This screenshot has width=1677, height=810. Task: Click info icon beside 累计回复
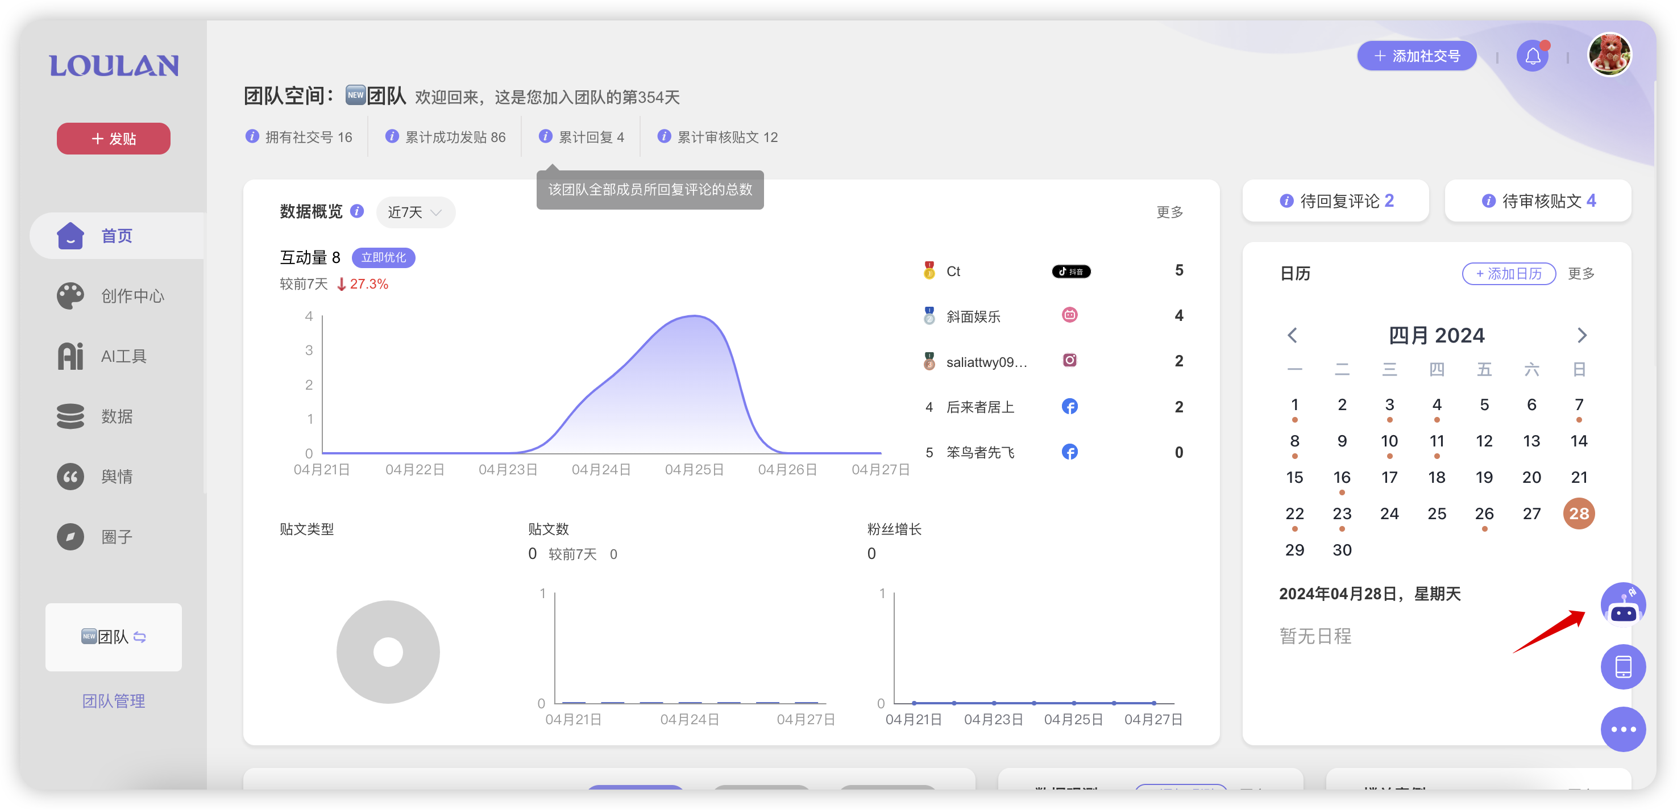(x=546, y=136)
